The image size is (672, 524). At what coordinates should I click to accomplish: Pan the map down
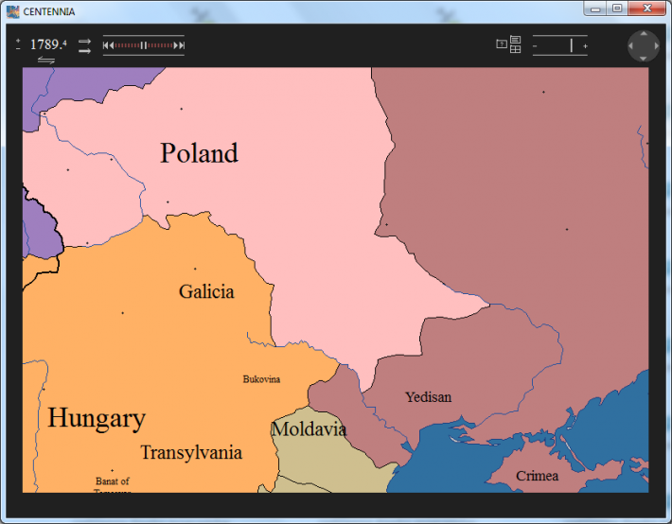(x=644, y=58)
